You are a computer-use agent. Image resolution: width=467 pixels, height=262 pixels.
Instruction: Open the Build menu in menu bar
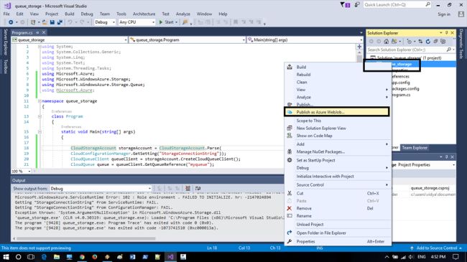tap(70, 14)
